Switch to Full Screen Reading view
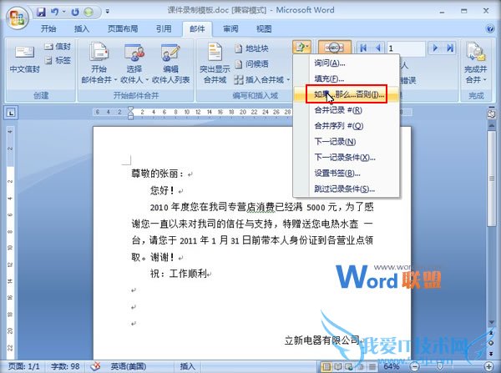 pos(337,366)
